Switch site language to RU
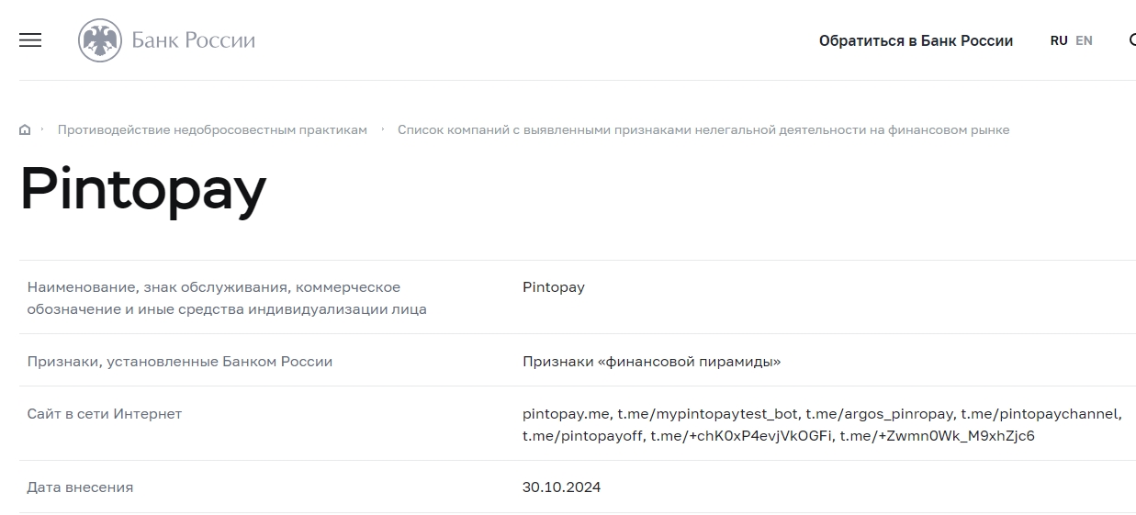 (x=1059, y=40)
